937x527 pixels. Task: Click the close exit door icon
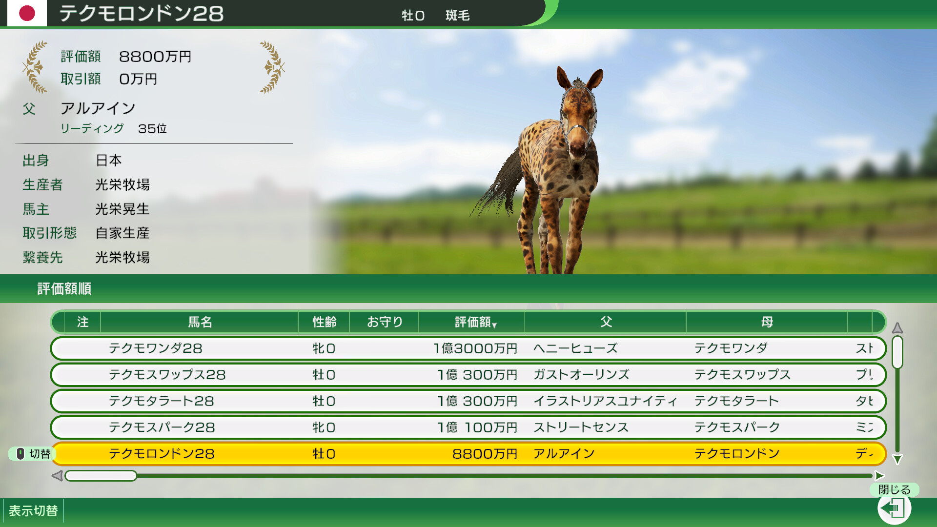(894, 509)
